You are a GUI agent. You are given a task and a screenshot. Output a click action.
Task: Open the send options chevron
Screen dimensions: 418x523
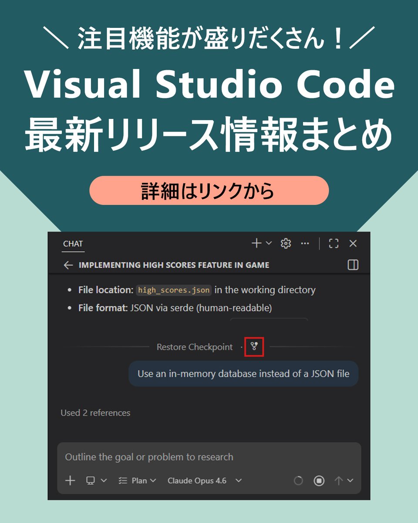[350, 481]
